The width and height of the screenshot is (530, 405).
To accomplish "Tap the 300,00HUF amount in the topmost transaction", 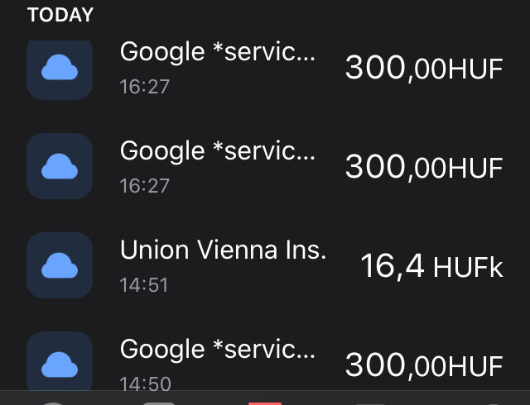I will (x=424, y=68).
